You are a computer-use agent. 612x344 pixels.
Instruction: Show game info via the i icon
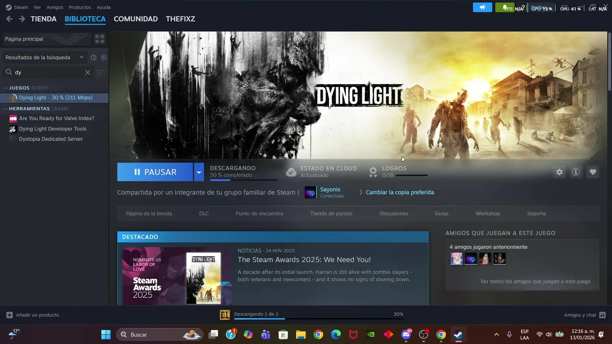click(x=576, y=172)
